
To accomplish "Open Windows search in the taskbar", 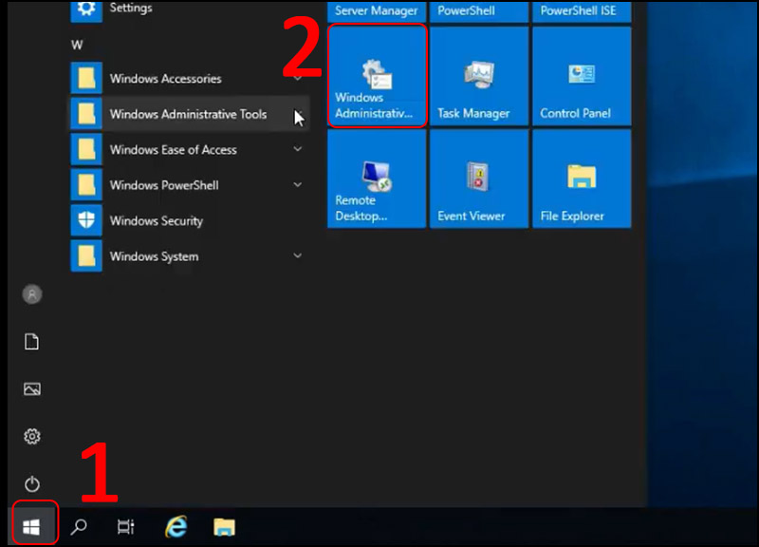I will point(79,524).
